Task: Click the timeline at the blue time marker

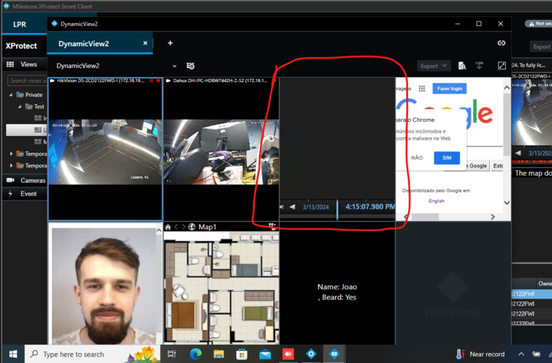Action: (337, 207)
